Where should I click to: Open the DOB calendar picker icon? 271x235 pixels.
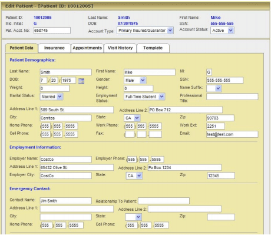pyautogui.click(x=81, y=81)
